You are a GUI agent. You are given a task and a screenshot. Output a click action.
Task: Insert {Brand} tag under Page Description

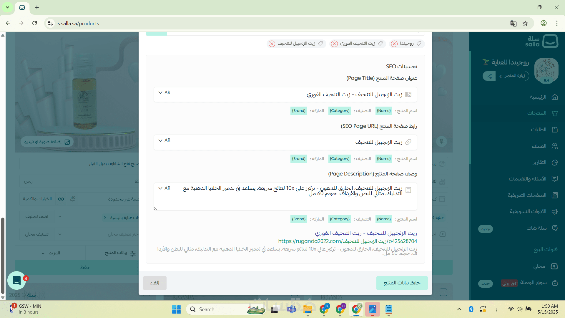pos(299,219)
